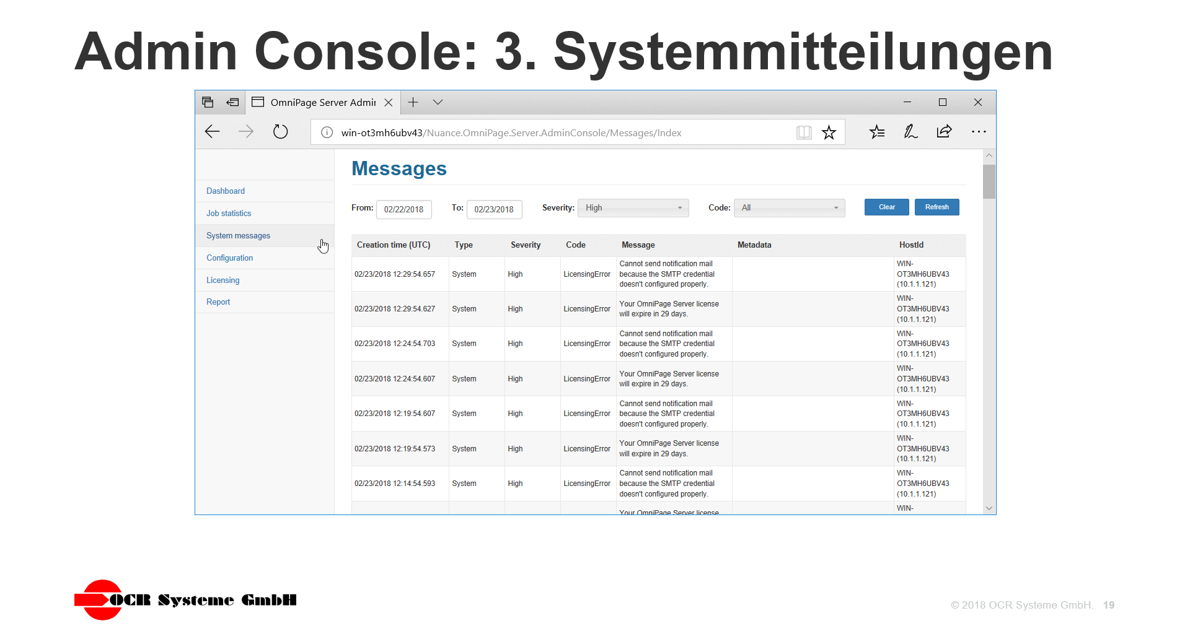Open the Dashboard link
Image resolution: width=1190 pixels, height=634 pixels.
225,191
